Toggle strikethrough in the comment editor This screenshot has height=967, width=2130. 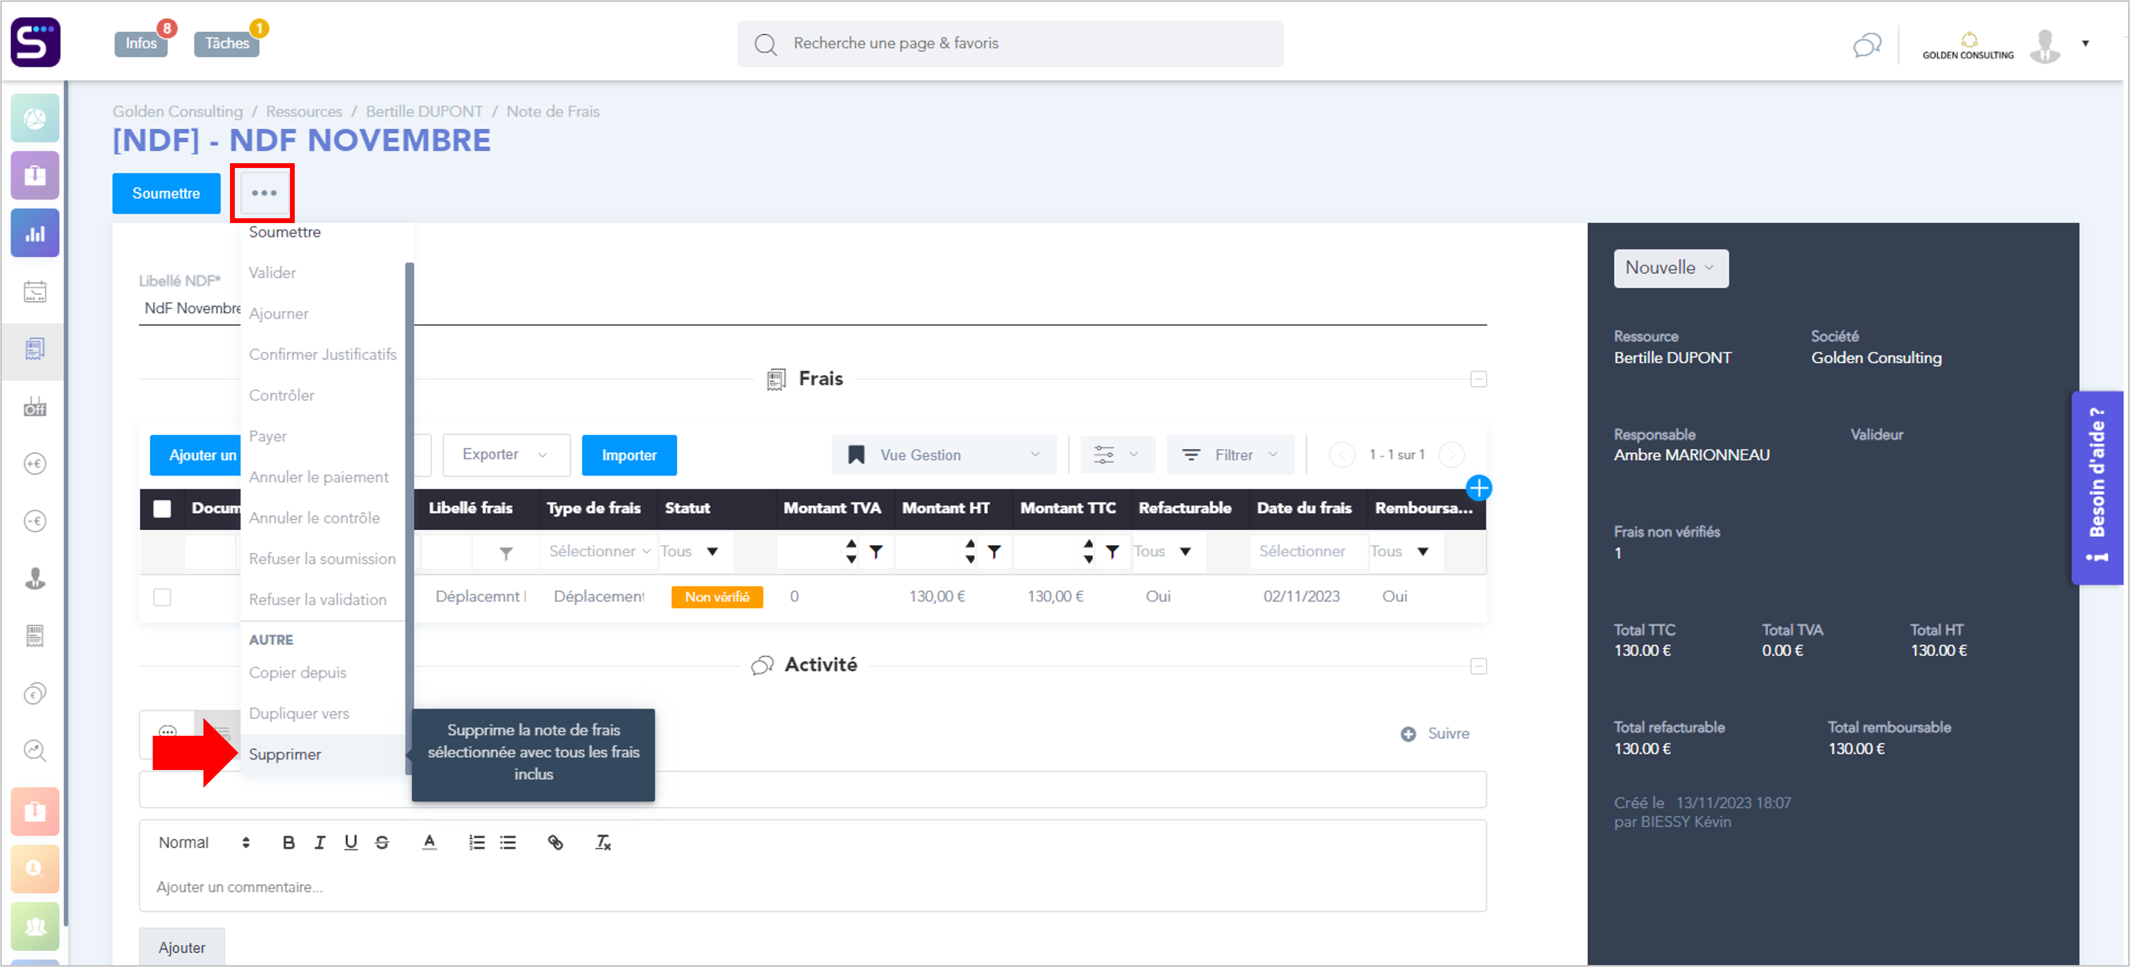pos(382,842)
